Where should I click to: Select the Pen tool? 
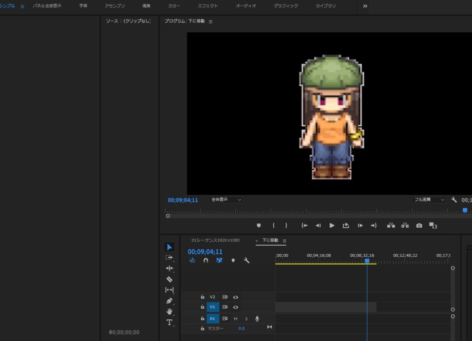(x=169, y=301)
